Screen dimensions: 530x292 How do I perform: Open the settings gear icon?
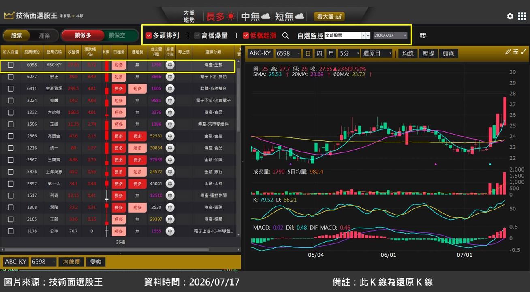tap(510, 16)
